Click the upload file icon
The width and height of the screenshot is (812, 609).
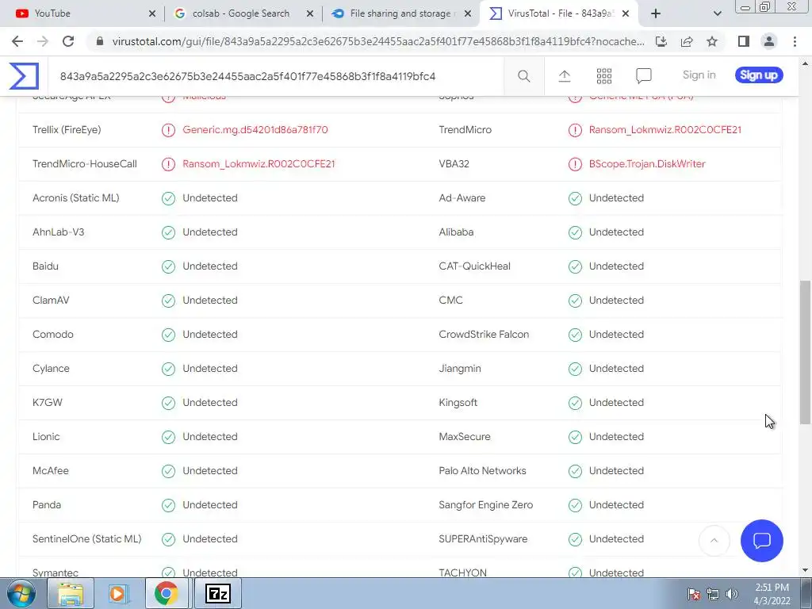(565, 76)
